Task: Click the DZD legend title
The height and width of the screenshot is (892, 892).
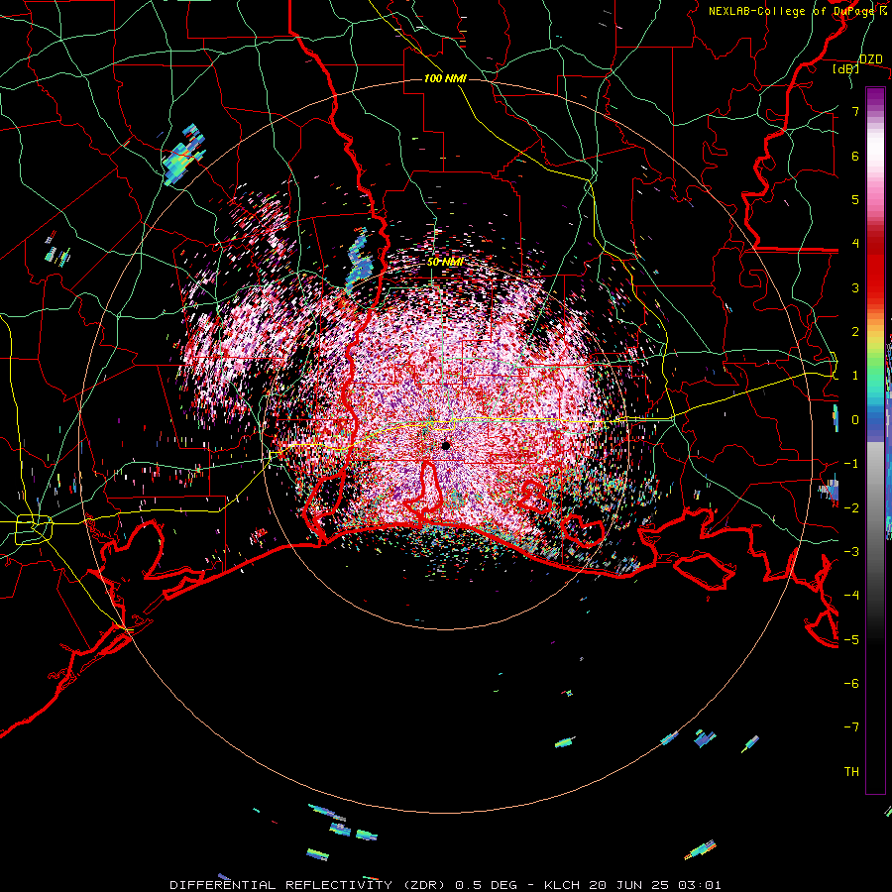Action: (870, 59)
